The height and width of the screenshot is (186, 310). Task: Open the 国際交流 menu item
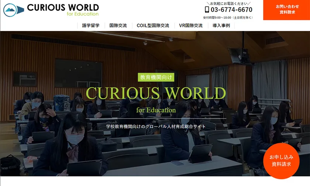click(x=118, y=25)
